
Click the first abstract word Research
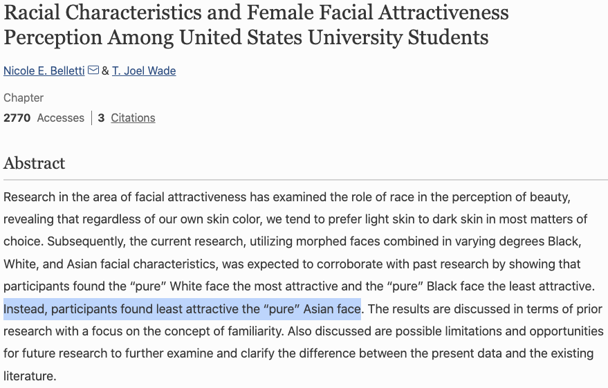click(x=30, y=197)
